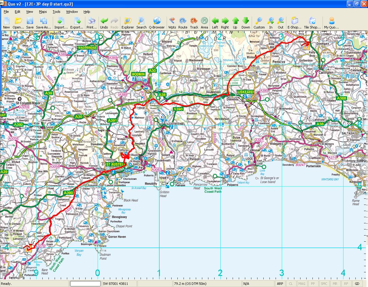Click the LISKEARD town label on the map
This screenshot has height=287, width=368.
pos(245,92)
